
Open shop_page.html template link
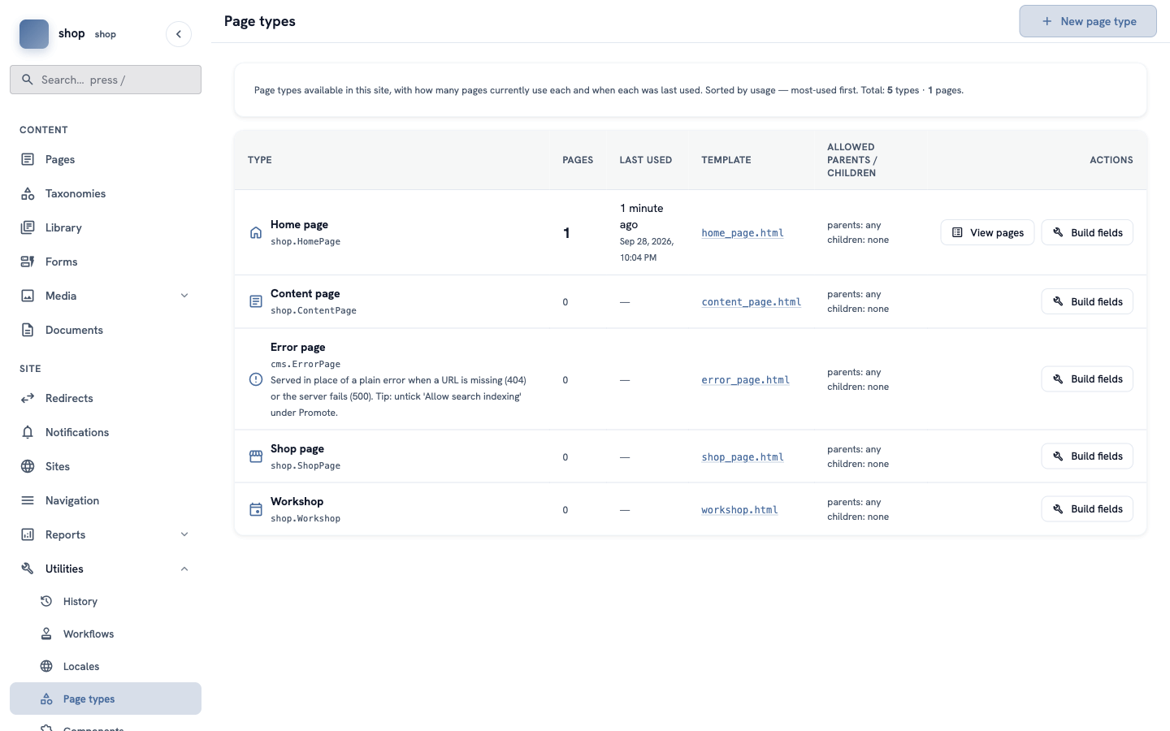coord(743,457)
